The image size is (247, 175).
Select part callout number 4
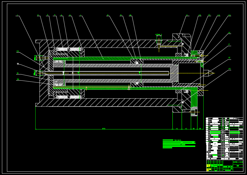coord(55,15)
